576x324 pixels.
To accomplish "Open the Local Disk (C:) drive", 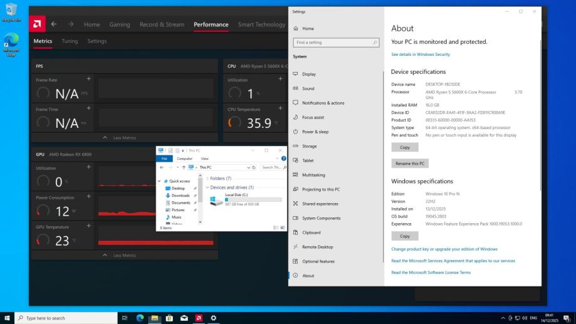I will (246, 199).
